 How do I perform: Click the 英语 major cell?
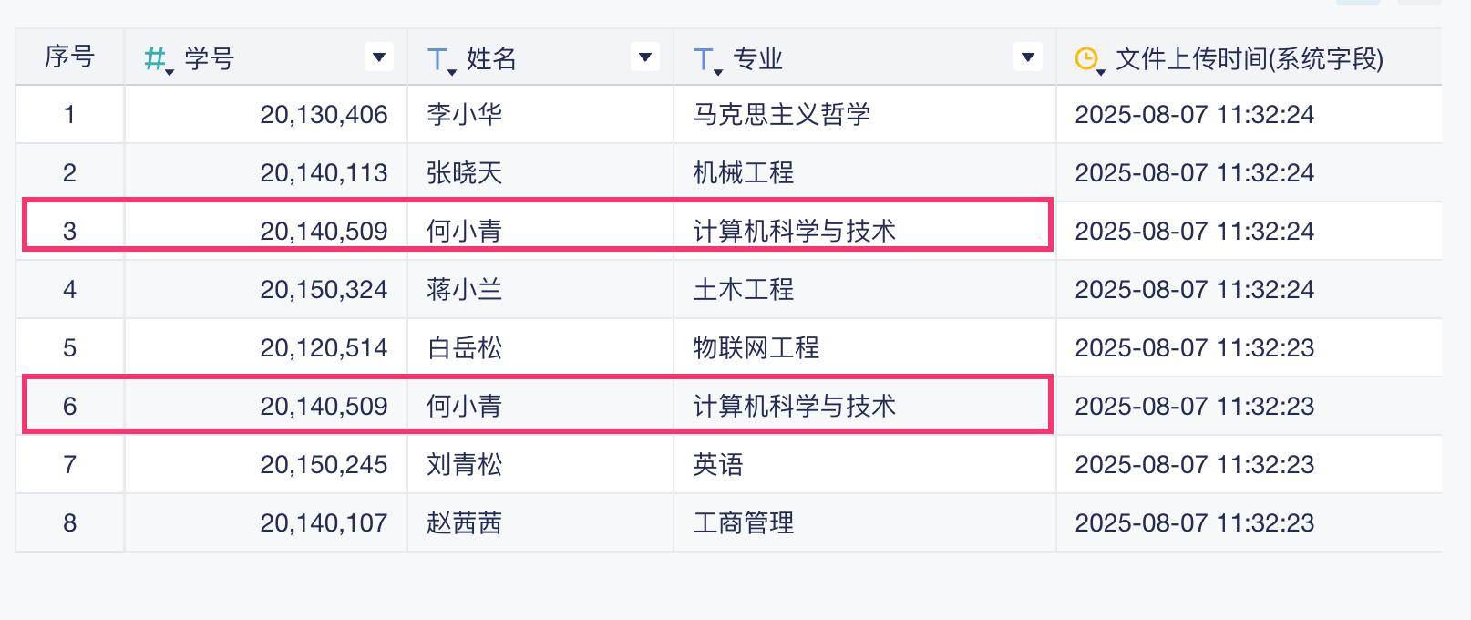718,465
